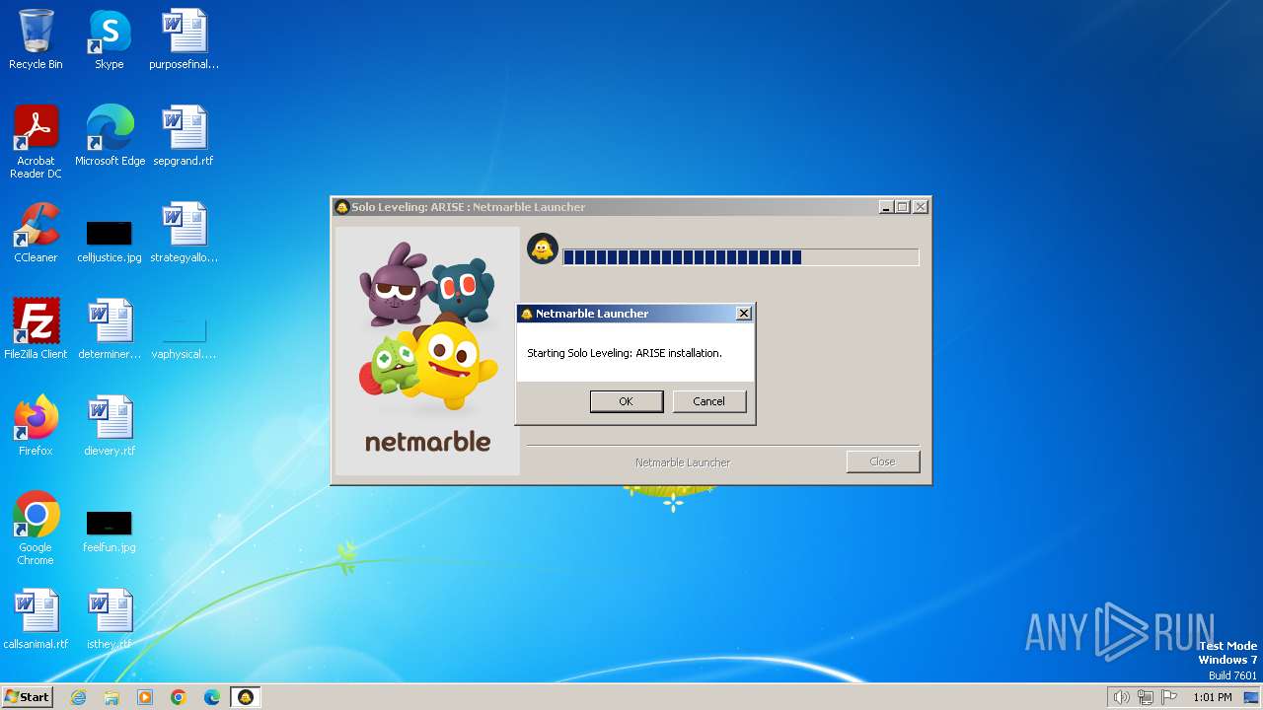Maximize the Solo Leveling launcher window
This screenshot has height=710, width=1263.
point(902,207)
